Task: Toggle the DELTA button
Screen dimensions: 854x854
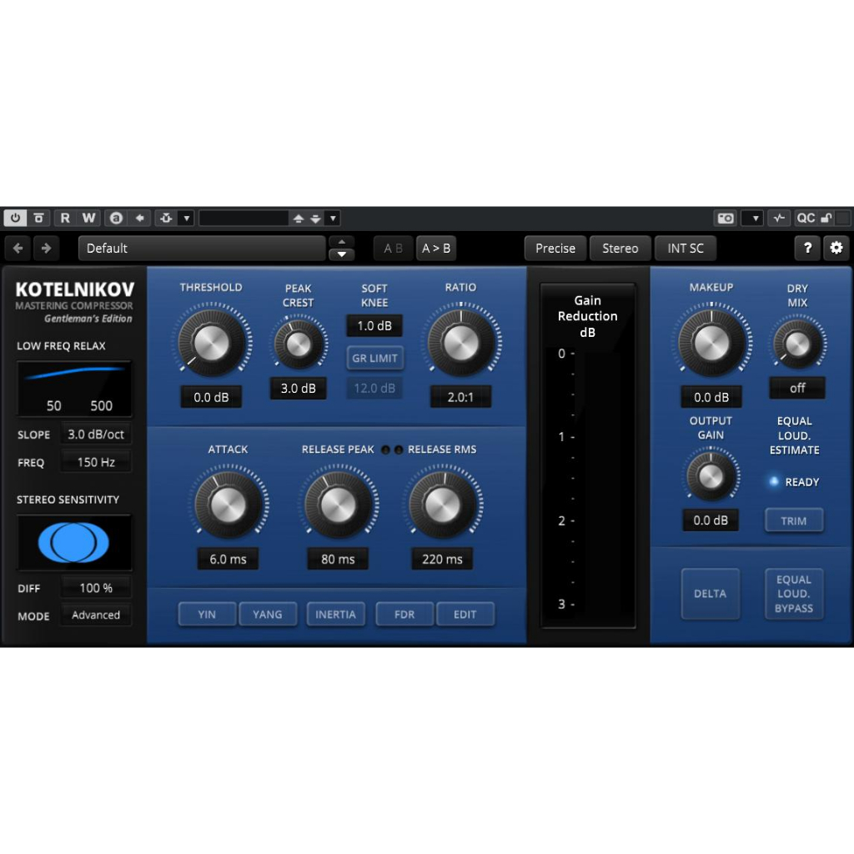Action: (711, 594)
